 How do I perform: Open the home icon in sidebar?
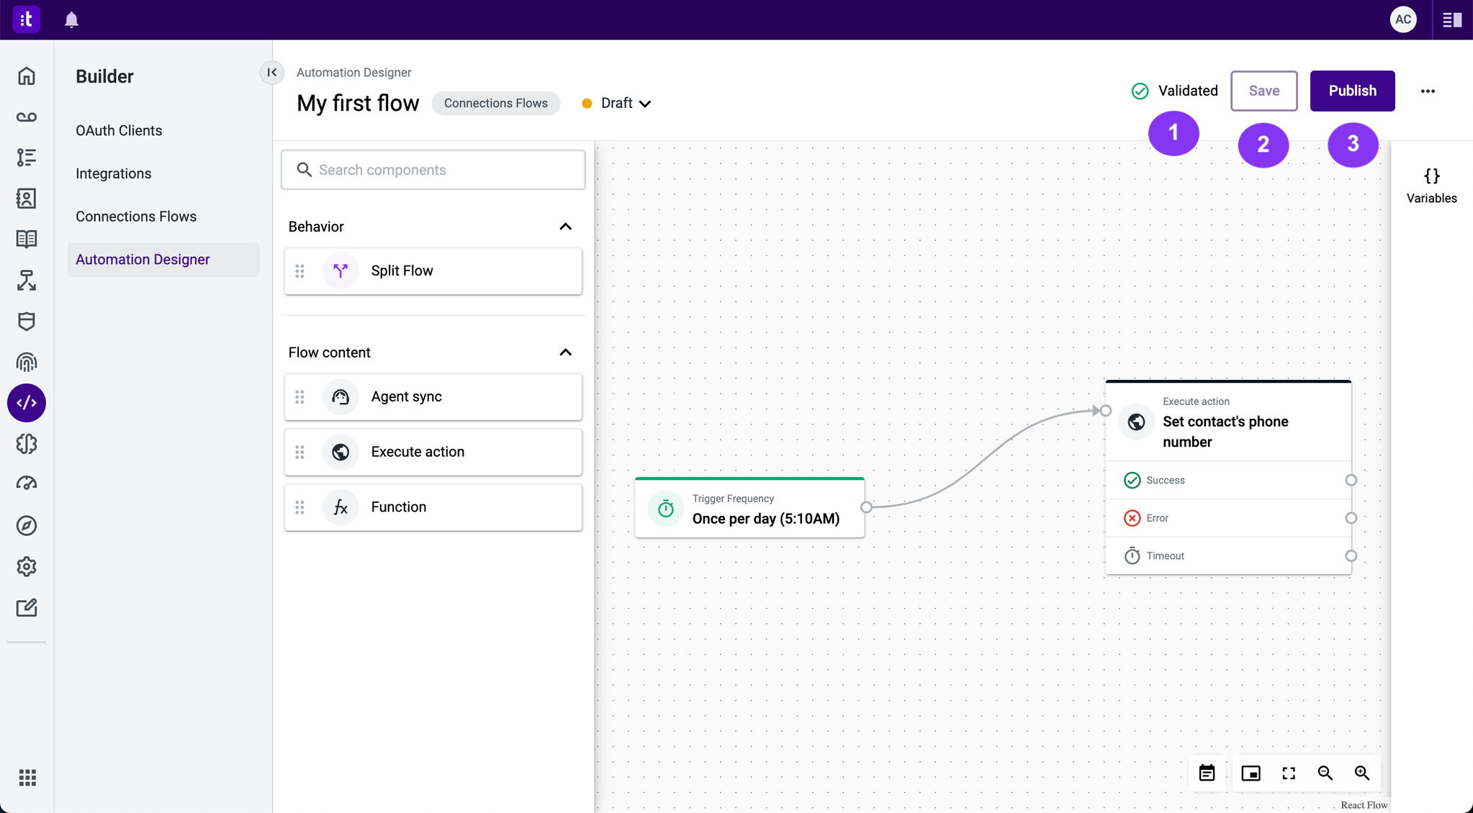pyautogui.click(x=27, y=76)
